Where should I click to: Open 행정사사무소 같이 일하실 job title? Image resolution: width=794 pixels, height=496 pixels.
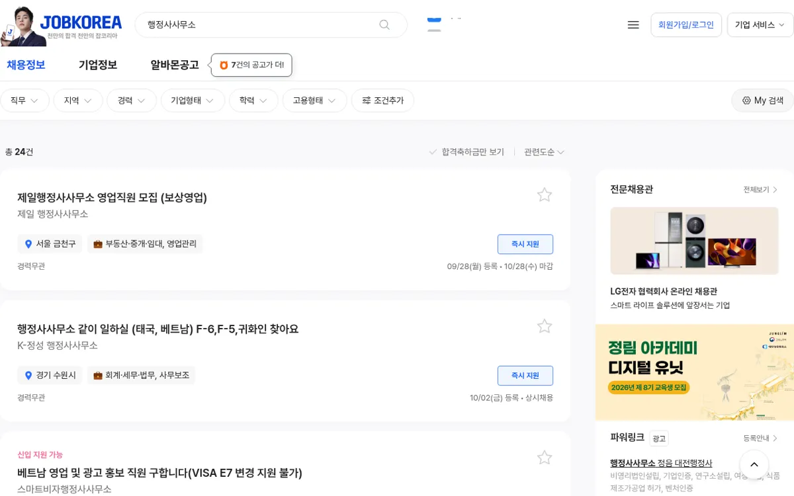(x=158, y=329)
